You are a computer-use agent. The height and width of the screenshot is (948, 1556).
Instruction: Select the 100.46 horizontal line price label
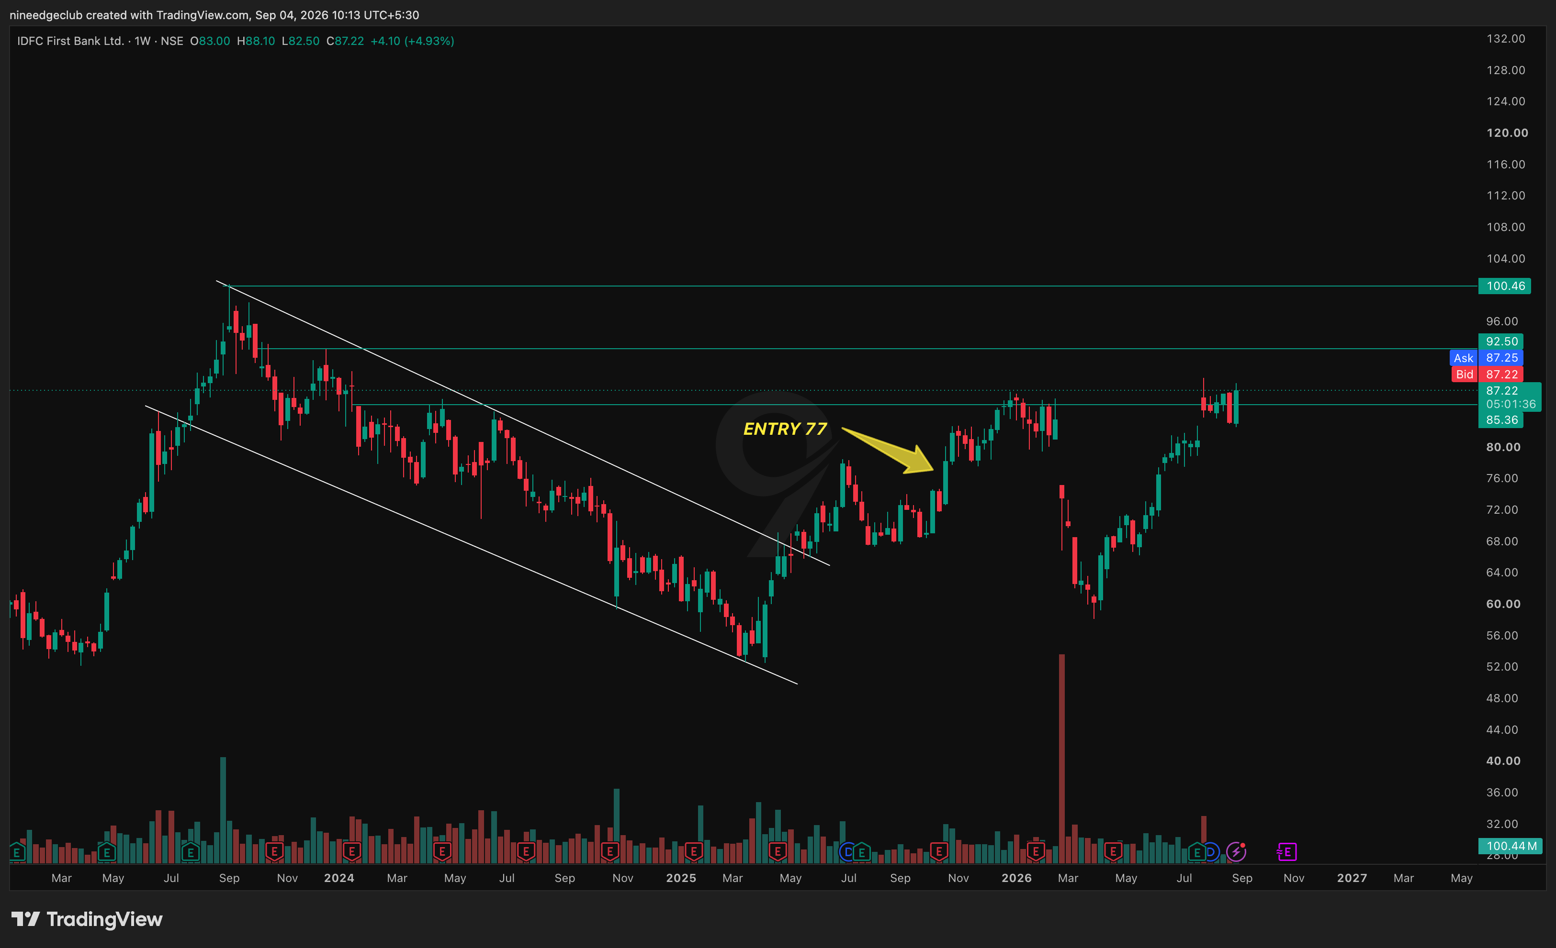click(1504, 286)
